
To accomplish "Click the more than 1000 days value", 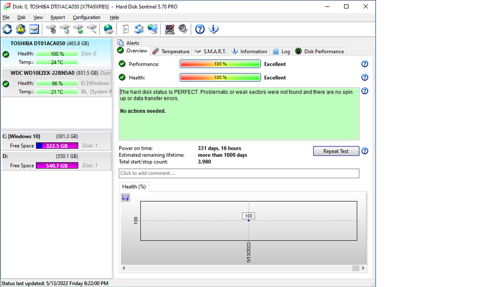I will tap(223, 155).
